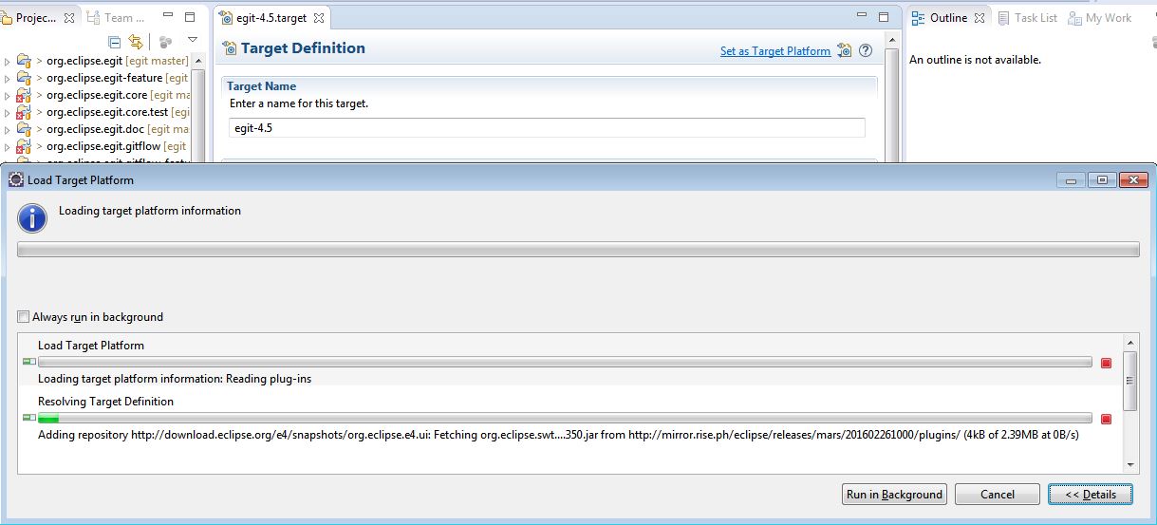The image size is (1157, 525).
Task: Click Load Target Platform dialog title icon
Action: (15, 179)
